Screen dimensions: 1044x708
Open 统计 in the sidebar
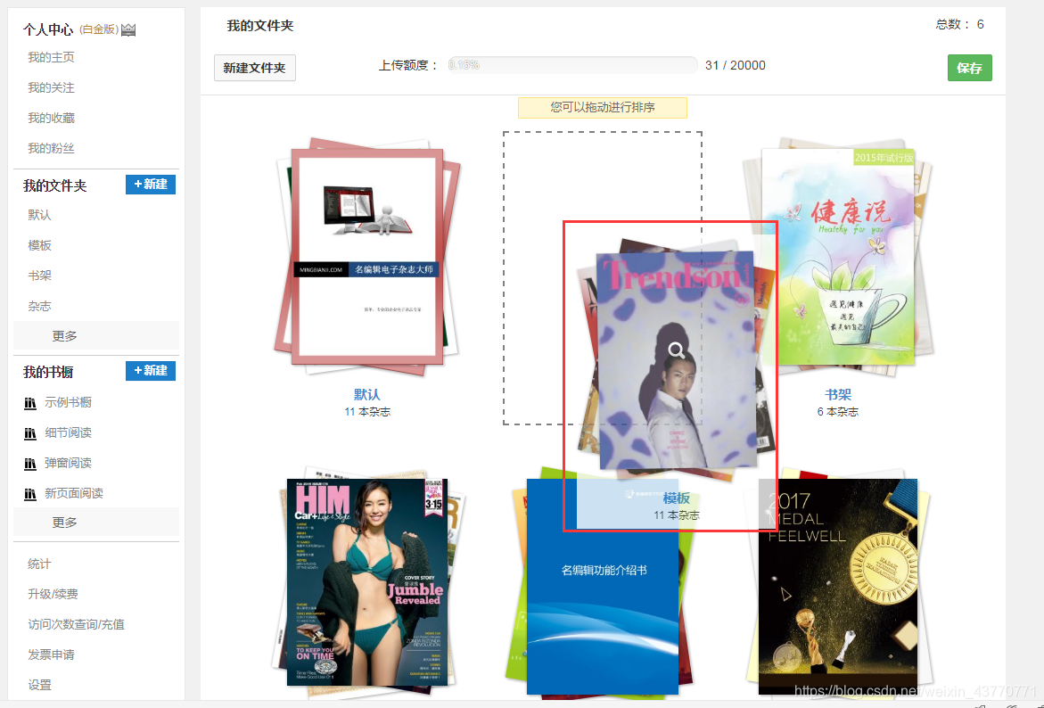(39, 564)
